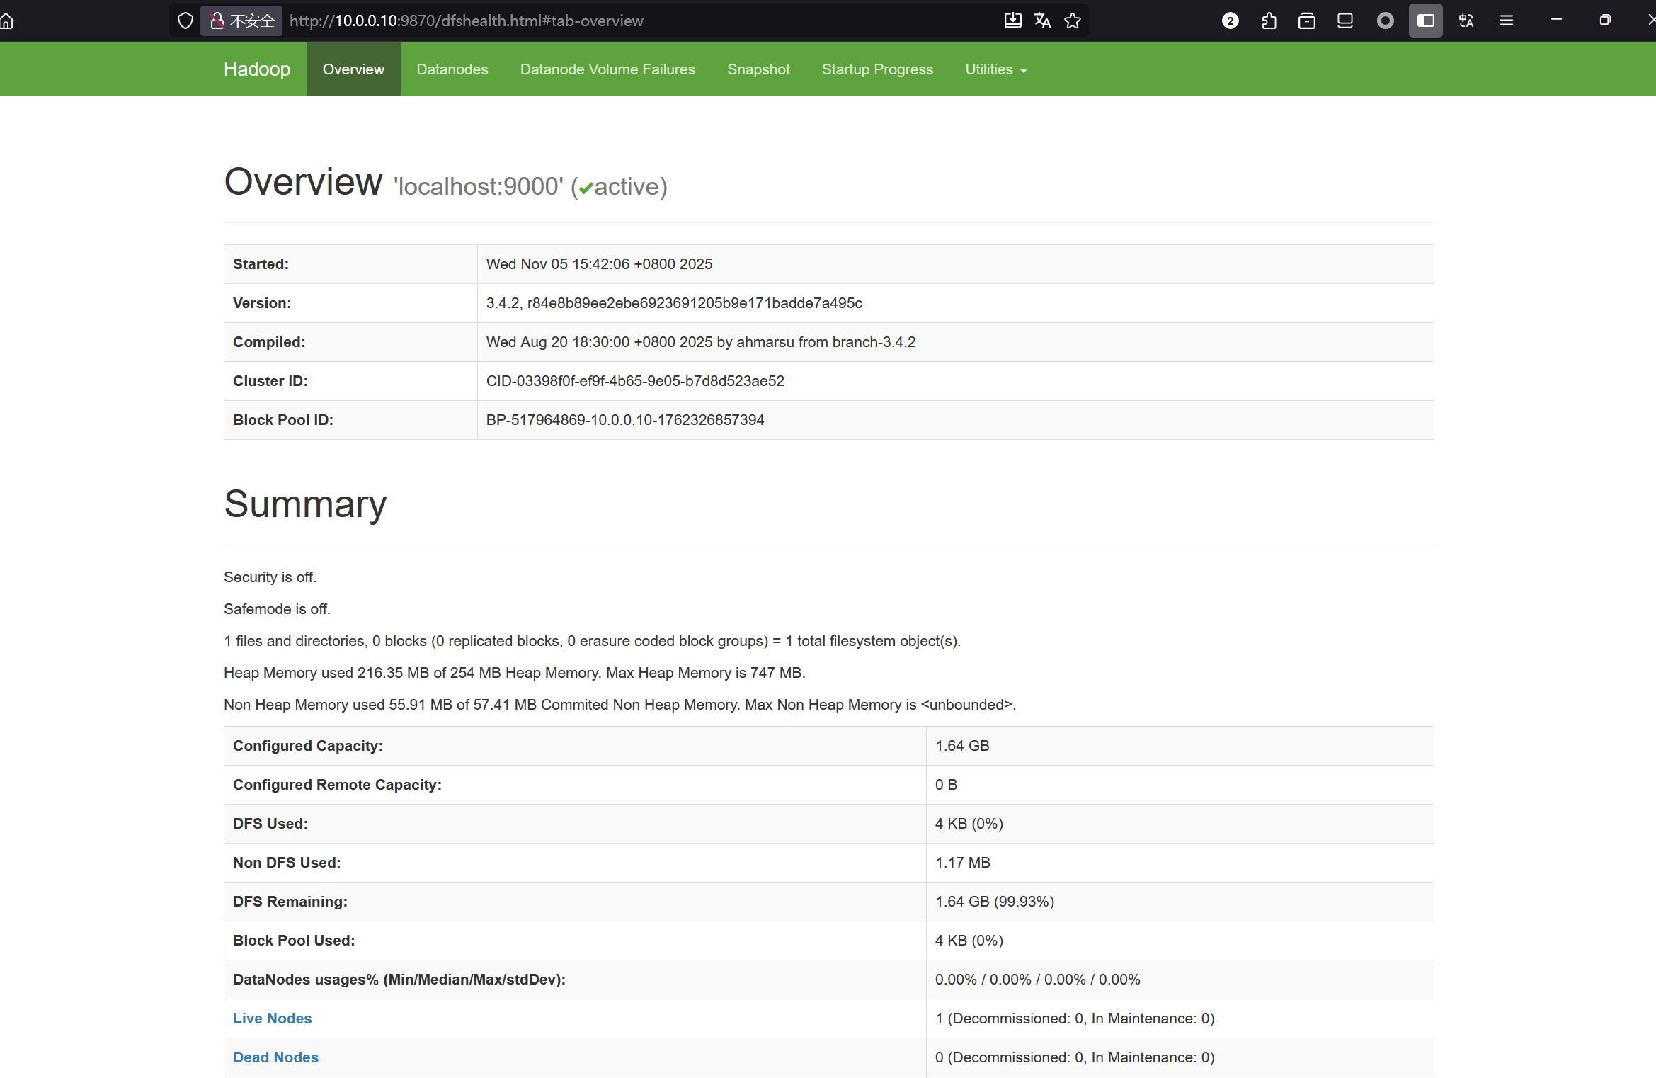Open the Live Nodes link
1656x1078 pixels.
pyautogui.click(x=272, y=1018)
